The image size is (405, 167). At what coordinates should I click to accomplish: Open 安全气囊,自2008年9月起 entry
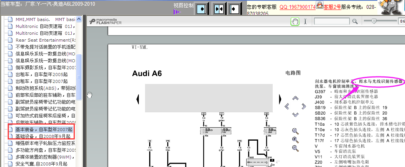coord(41,164)
